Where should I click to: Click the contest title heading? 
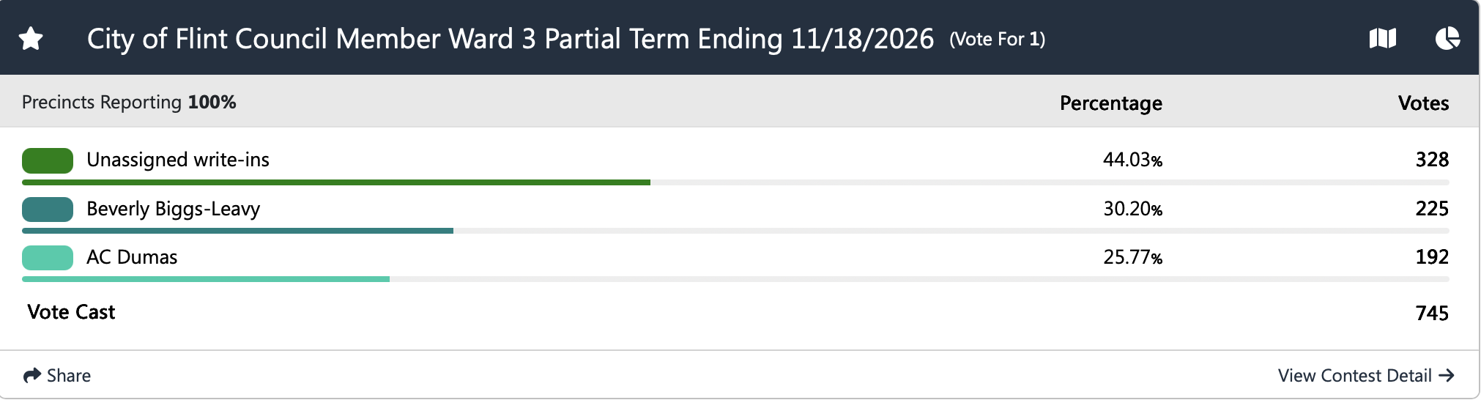coord(510,38)
